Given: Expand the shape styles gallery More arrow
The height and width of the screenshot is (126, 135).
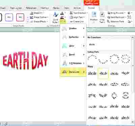Looking at the screenshot, I should tap(28, 22).
